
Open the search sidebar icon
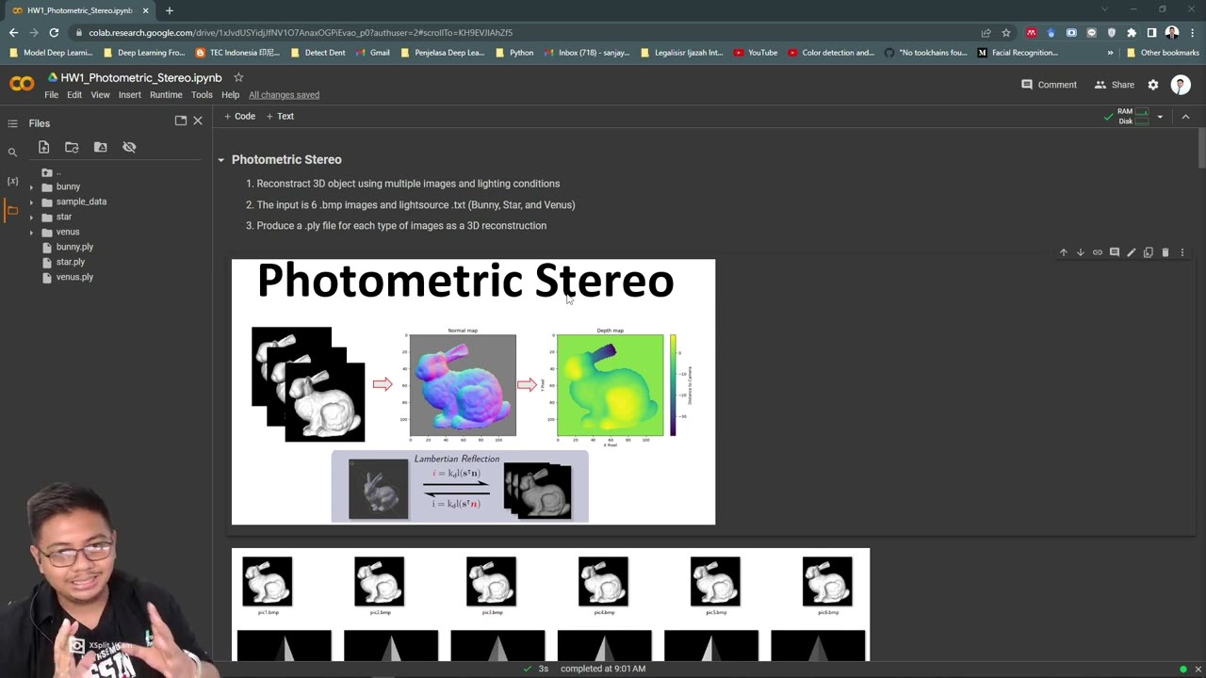point(12,152)
